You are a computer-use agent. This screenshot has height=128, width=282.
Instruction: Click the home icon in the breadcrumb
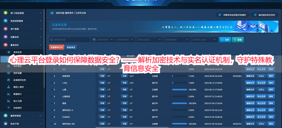pos(52,13)
